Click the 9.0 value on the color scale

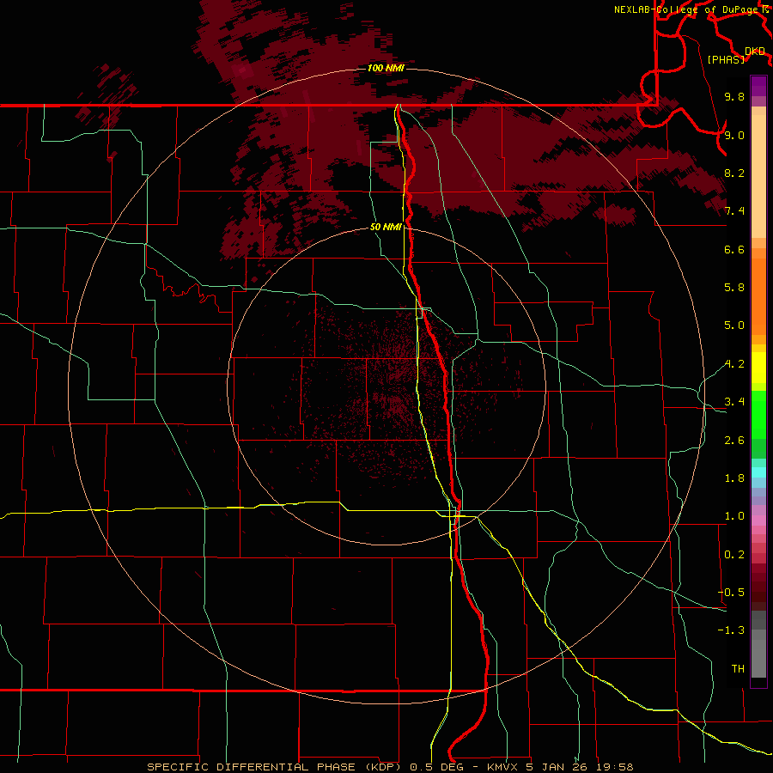click(x=734, y=135)
